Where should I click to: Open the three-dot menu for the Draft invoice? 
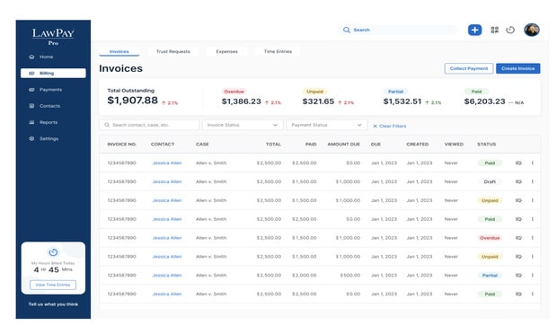533,181
